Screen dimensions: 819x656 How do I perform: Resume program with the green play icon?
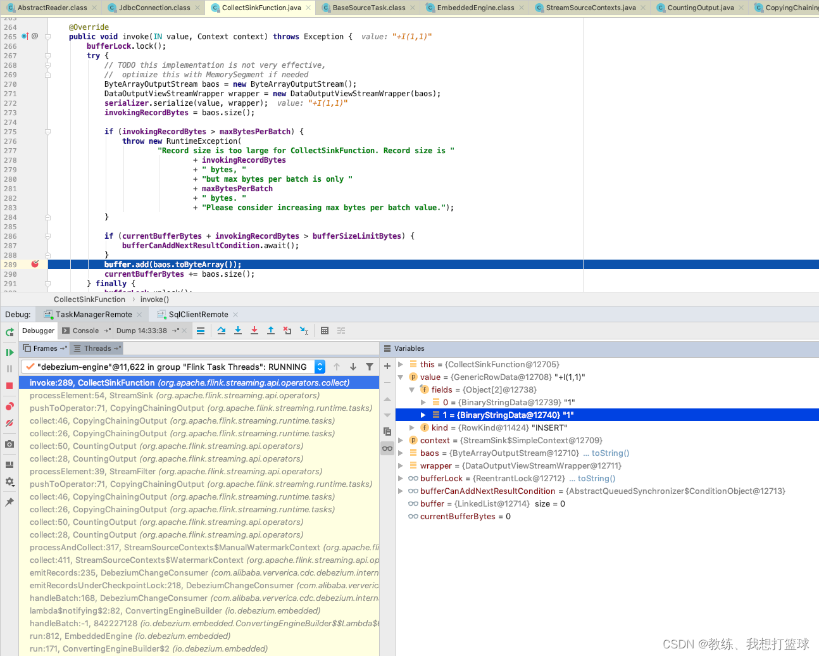tap(9, 352)
